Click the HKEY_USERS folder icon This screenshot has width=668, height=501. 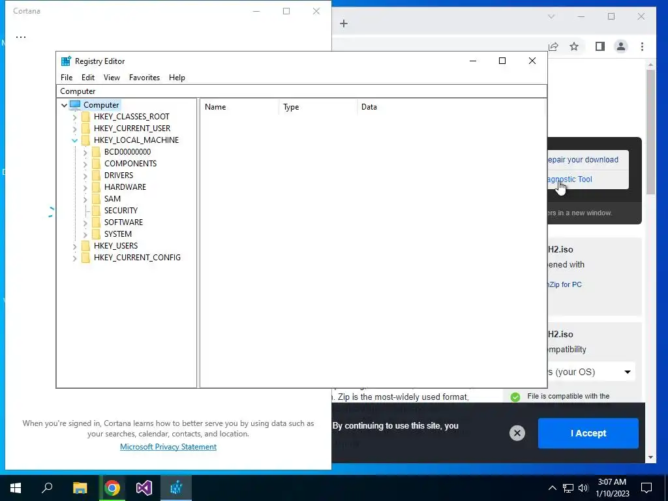coord(85,246)
